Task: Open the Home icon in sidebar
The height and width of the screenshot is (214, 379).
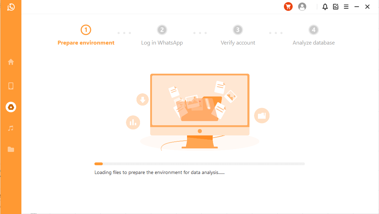Action: pyautogui.click(x=11, y=62)
